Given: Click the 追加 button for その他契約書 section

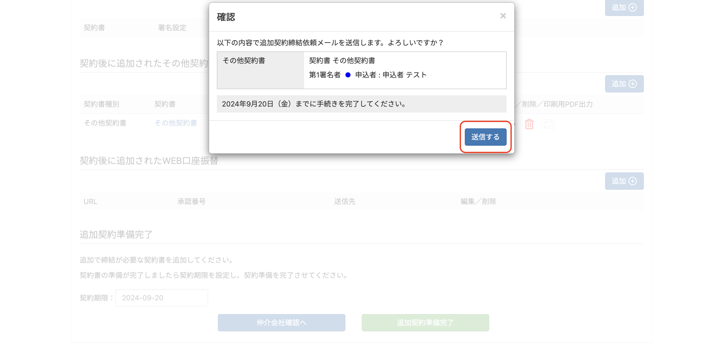Looking at the screenshot, I should [x=624, y=84].
